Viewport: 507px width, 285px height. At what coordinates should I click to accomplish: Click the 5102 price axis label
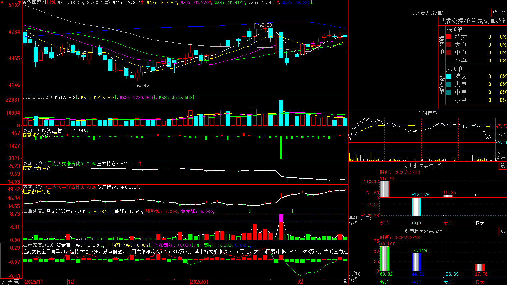click(x=14, y=5)
